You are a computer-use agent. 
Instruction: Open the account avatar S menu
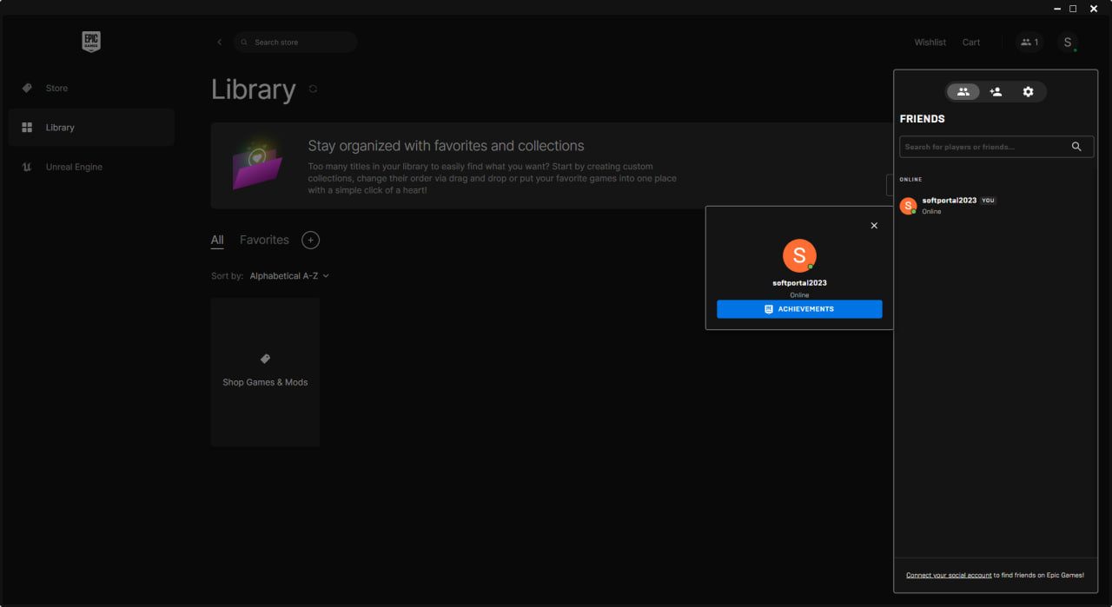[1068, 42]
